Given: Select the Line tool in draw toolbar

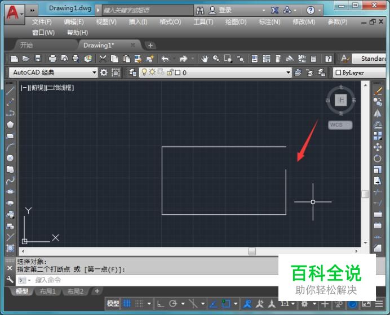Looking at the screenshot, I should click(x=10, y=91).
